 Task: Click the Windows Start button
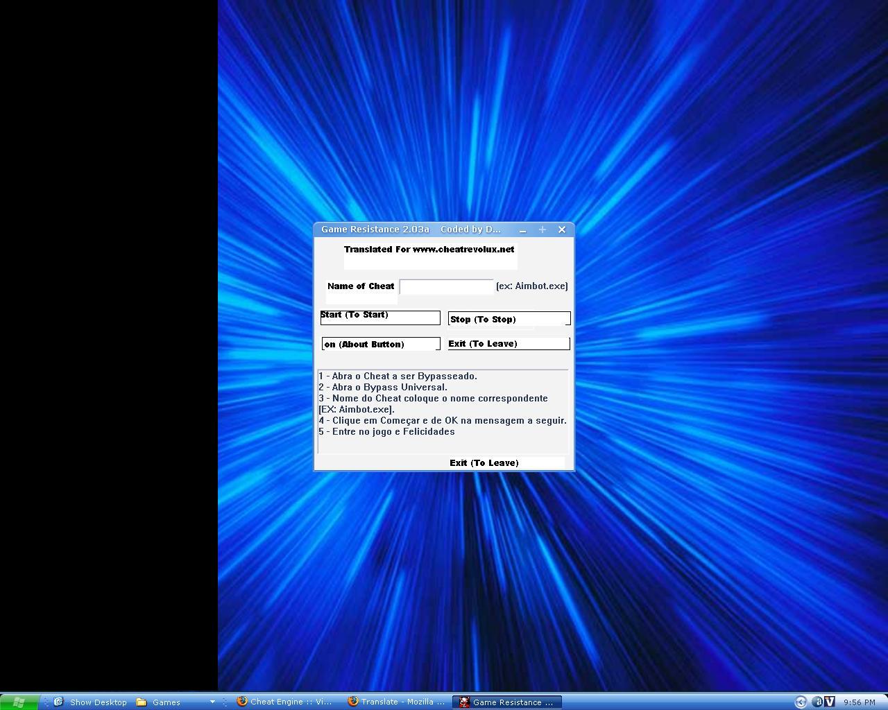click(x=19, y=702)
